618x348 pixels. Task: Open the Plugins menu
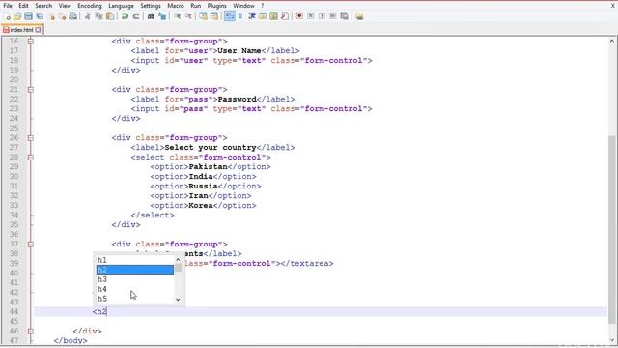[216, 6]
